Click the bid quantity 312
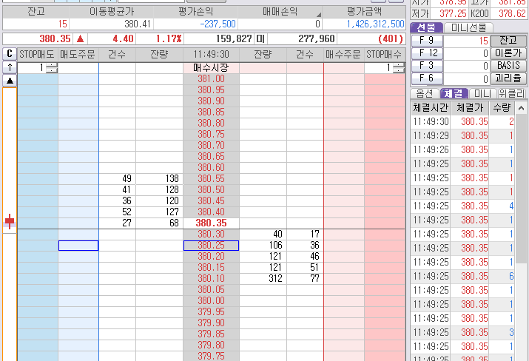Viewport: 529px width, 361px height. [276, 279]
